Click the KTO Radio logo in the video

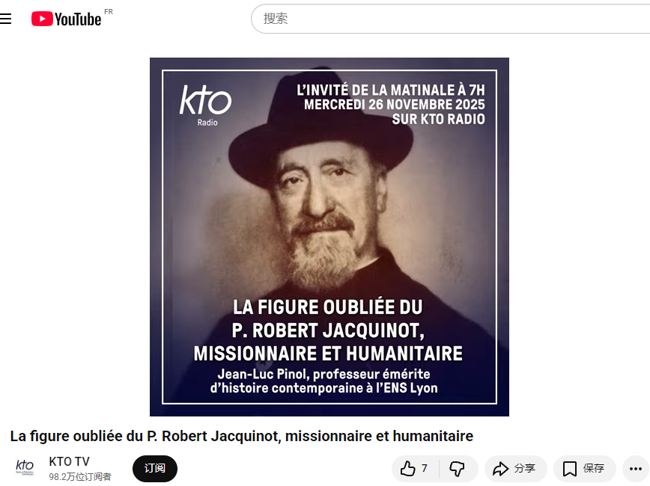coord(206,105)
